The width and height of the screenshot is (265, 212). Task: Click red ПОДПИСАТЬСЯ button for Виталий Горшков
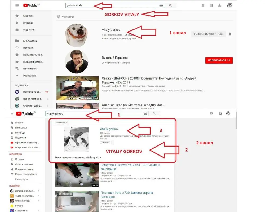[219, 60]
